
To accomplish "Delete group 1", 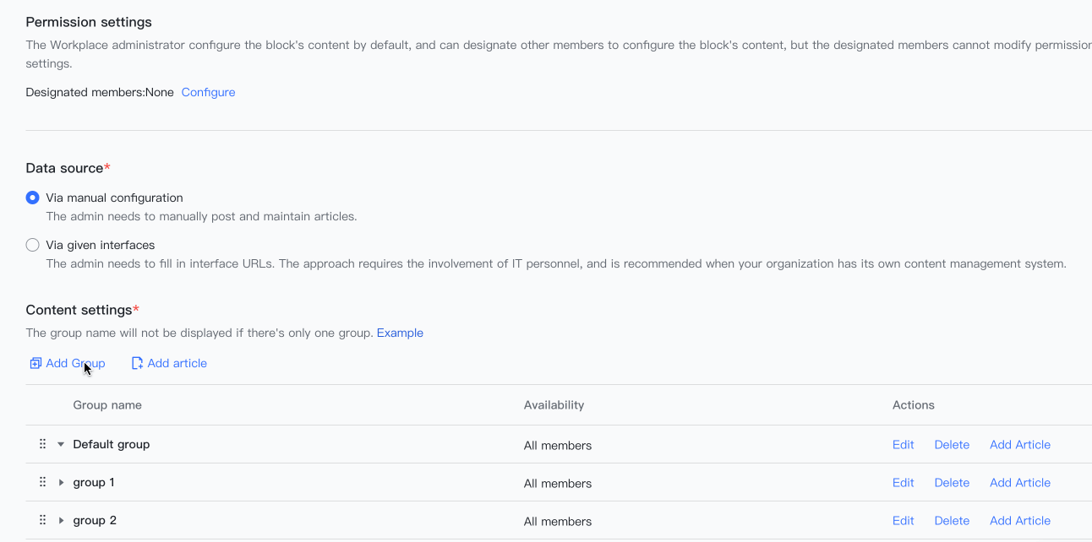I will (952, 481).
